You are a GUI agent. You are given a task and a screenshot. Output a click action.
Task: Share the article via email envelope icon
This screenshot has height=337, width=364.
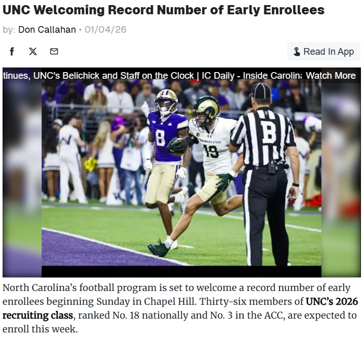pos(54,51)
